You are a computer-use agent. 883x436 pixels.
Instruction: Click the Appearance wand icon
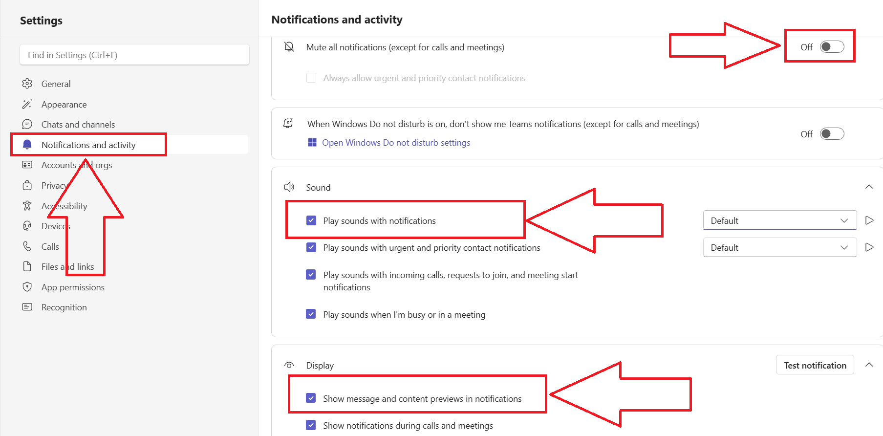[27, 104]
